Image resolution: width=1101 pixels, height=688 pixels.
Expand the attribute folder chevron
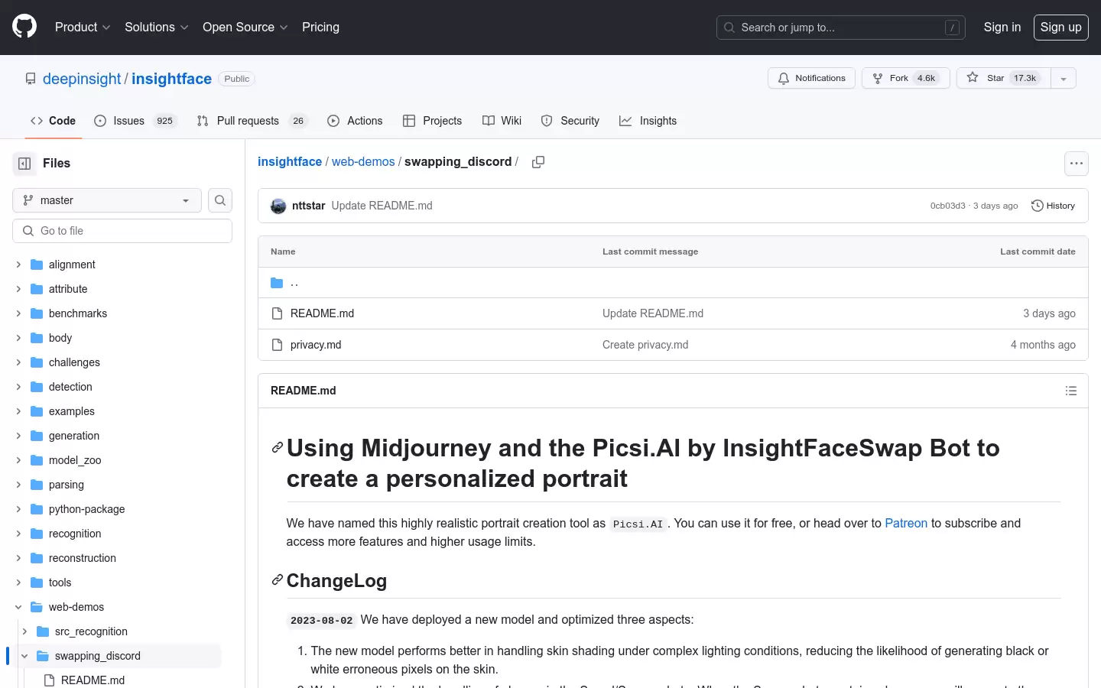click(18, 289)
